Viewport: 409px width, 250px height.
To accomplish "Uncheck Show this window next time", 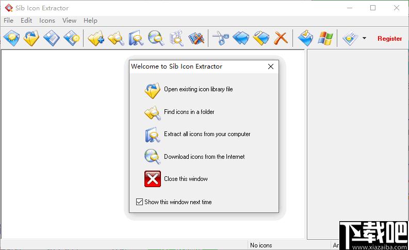I will [139, 202].
